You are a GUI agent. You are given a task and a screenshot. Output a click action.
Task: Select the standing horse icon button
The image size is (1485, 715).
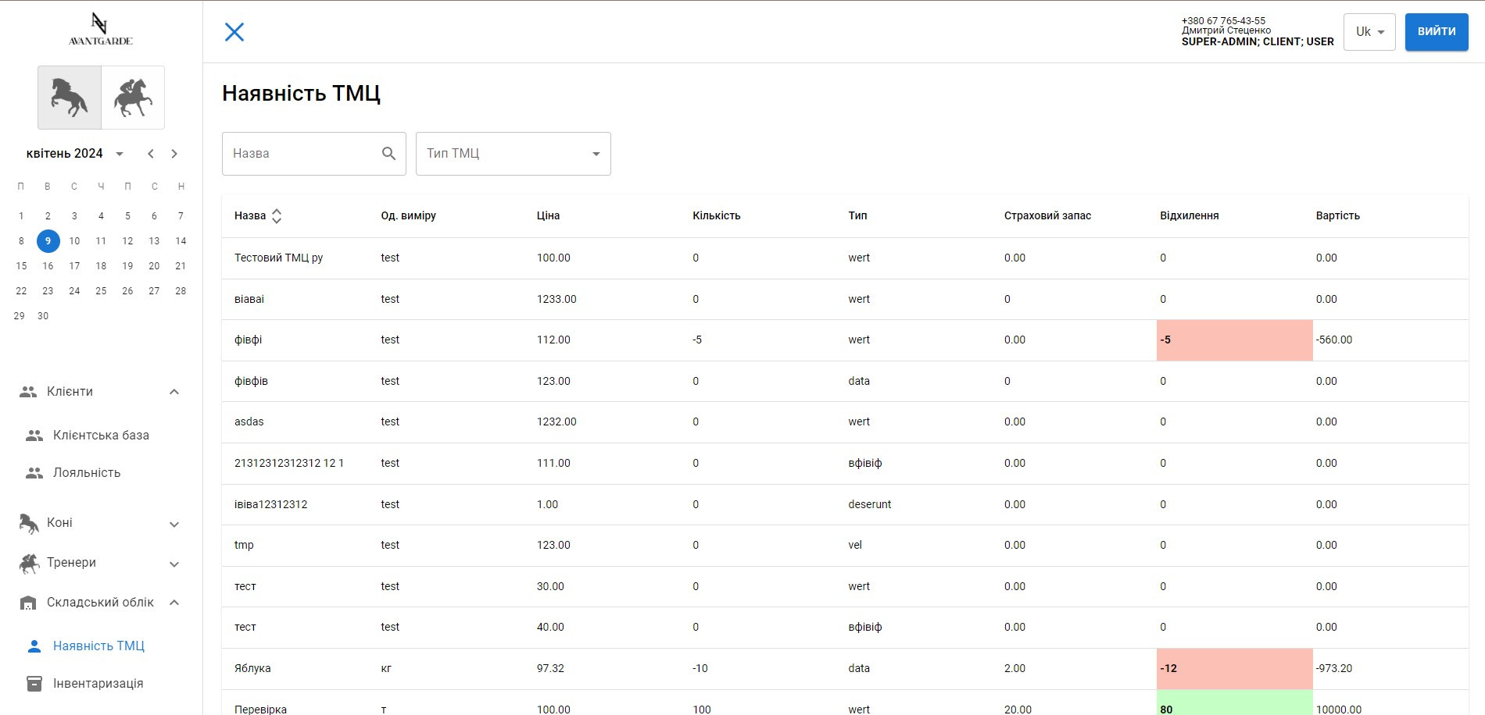point(70,98)
